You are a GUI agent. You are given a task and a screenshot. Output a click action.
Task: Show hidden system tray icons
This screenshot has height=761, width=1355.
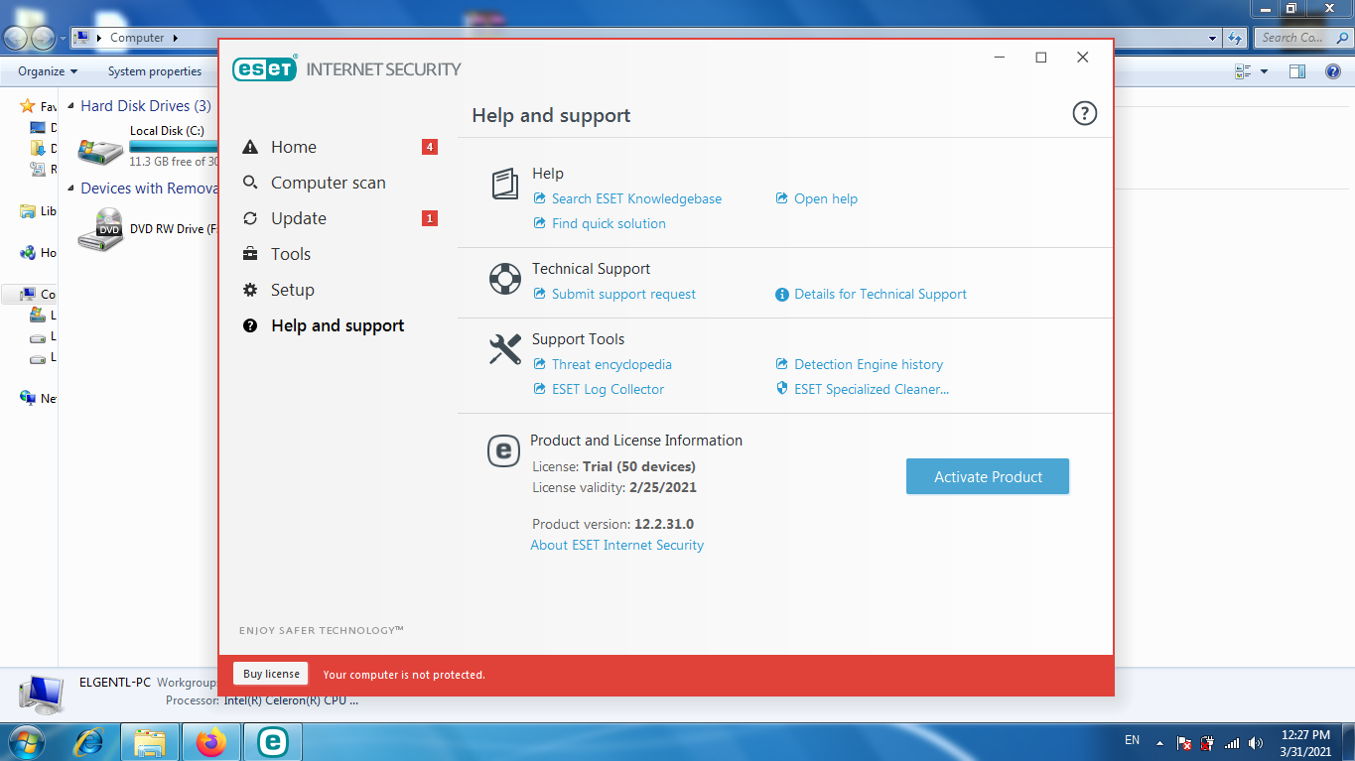click(1158, 741)
